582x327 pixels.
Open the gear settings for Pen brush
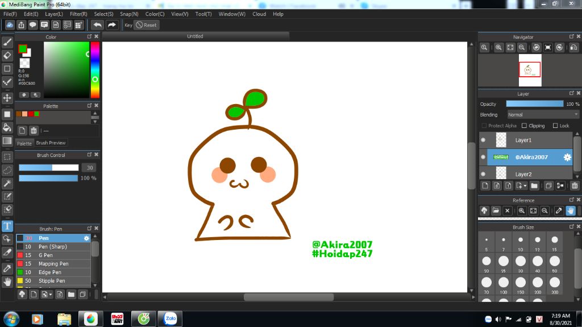pos(86,238)
